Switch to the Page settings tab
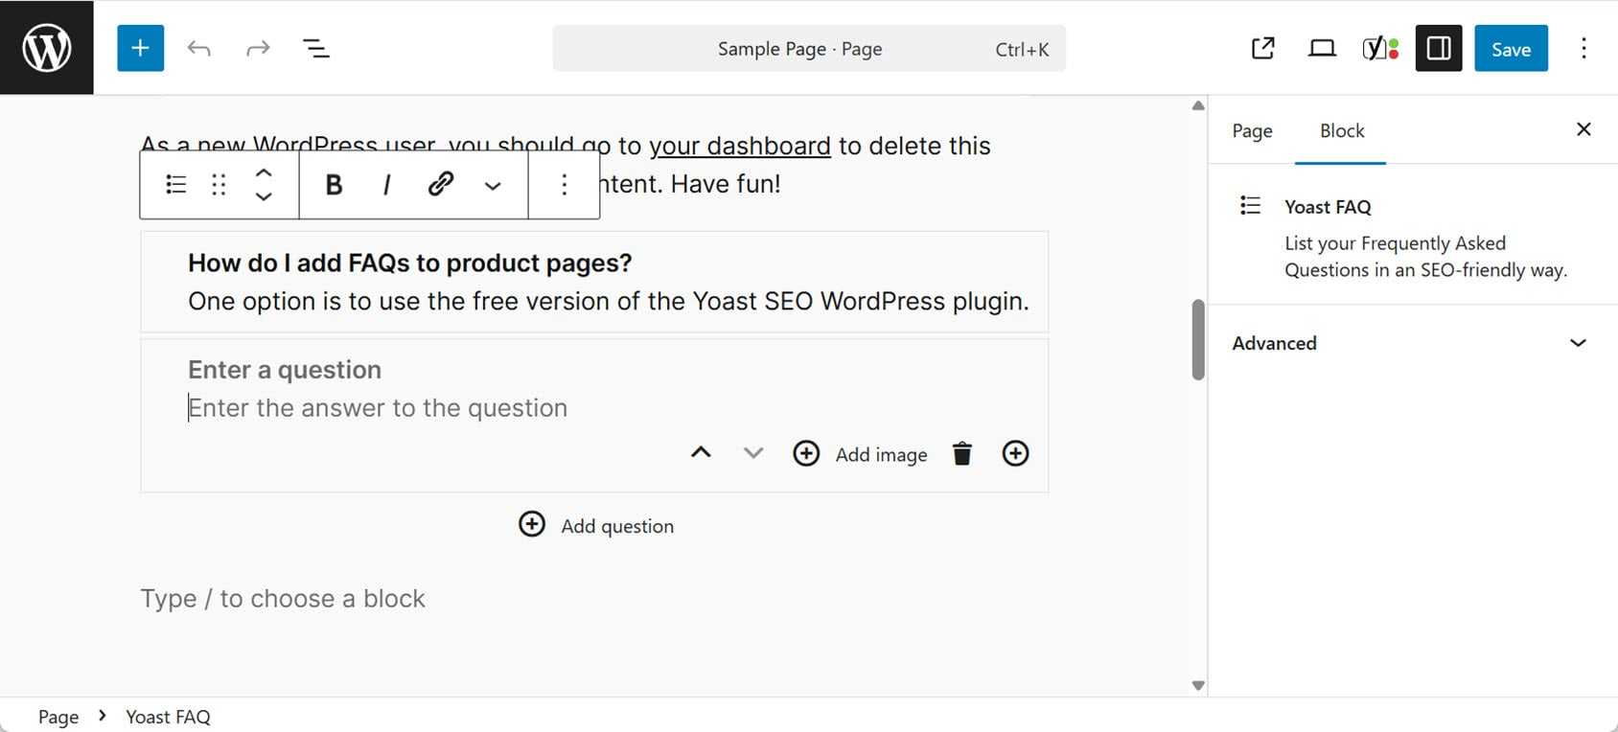The height and width of the screenshot is (732, 1618). pos(1252,130)
